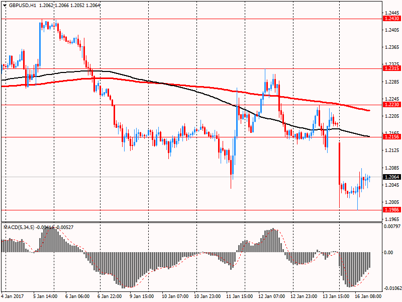Image resolution: width=402 pixels, height=302 pixels.
Task: Click the 12 Jan 23:00 time label
Action: pyautogui.click(x=304, y=296)
